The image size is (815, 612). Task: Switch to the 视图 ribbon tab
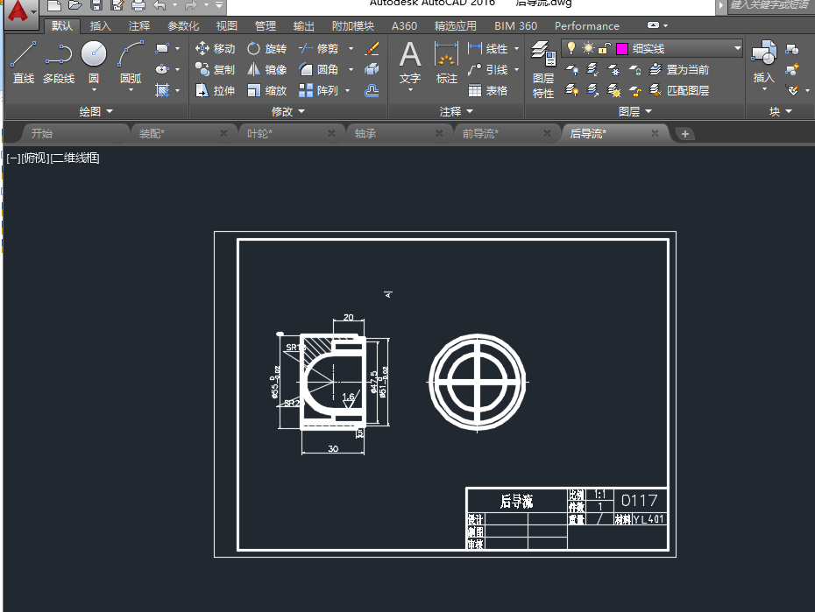coord(226,26)
